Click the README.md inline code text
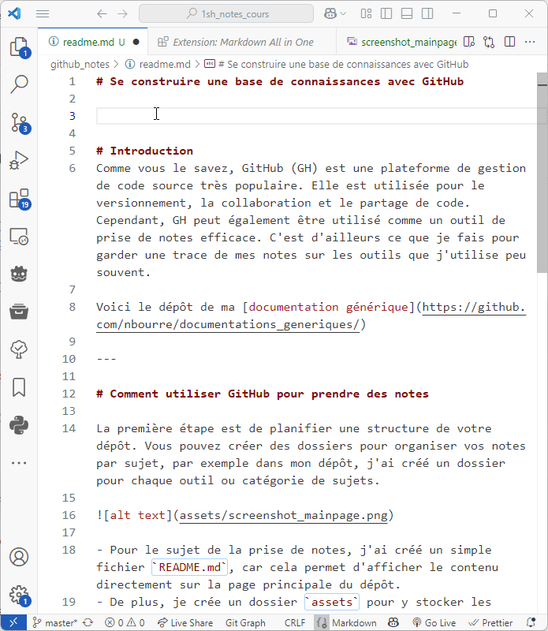548x631 pixels. point(189,567)
